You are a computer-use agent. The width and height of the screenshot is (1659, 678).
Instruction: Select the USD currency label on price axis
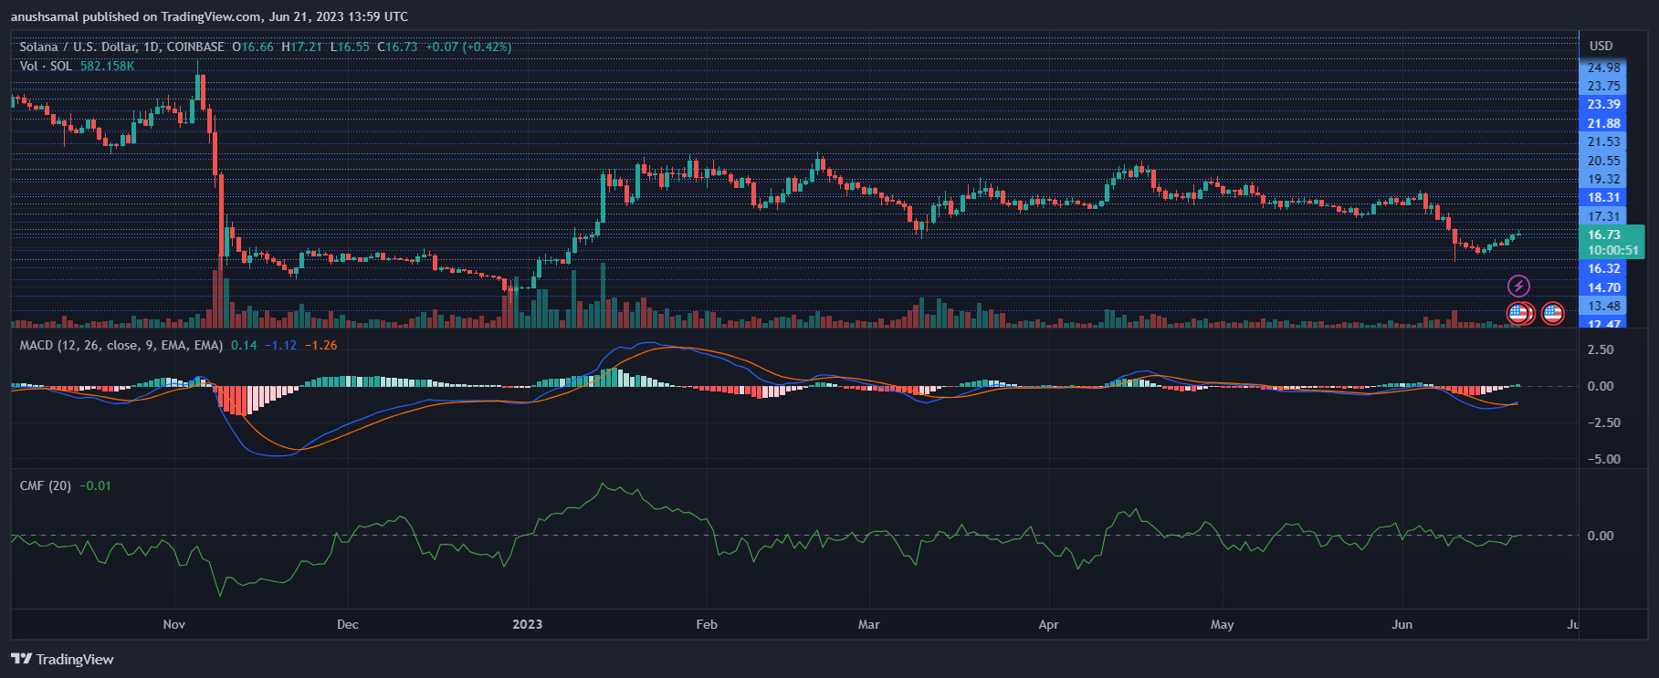coord(1601,46)
